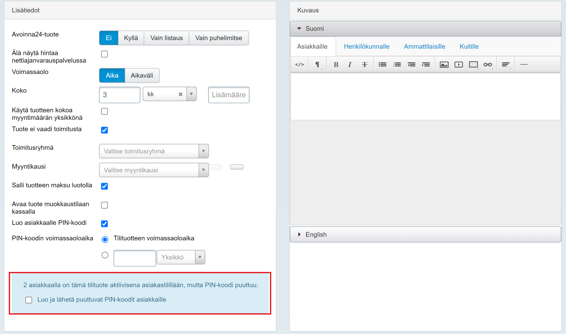
Task: Toggle bold text formatting
Action: pos(336,64)
